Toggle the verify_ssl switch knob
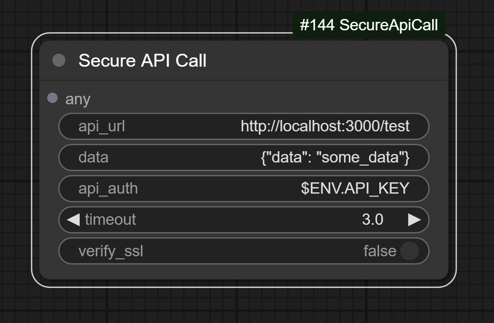The image size is (494, 323). 409,251
